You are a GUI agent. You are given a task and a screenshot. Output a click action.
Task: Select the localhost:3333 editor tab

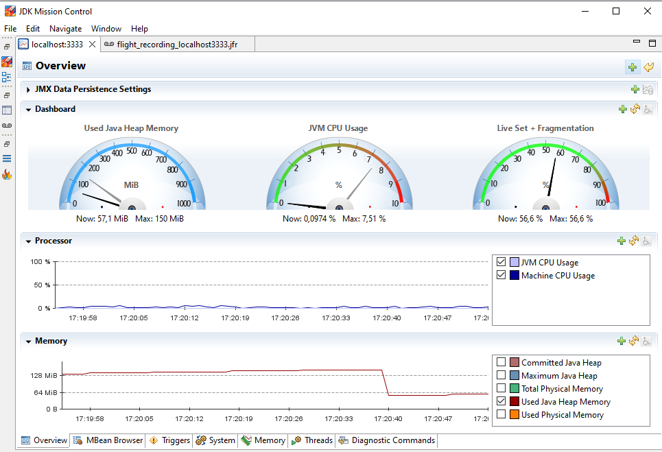click(57, 45)
